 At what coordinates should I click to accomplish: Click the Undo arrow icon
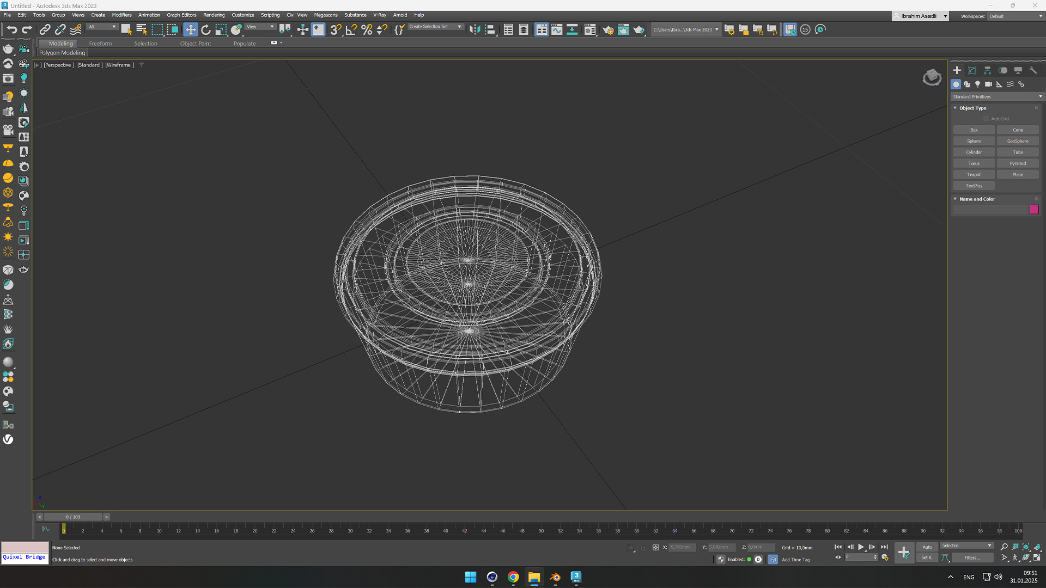click(12, 29)
